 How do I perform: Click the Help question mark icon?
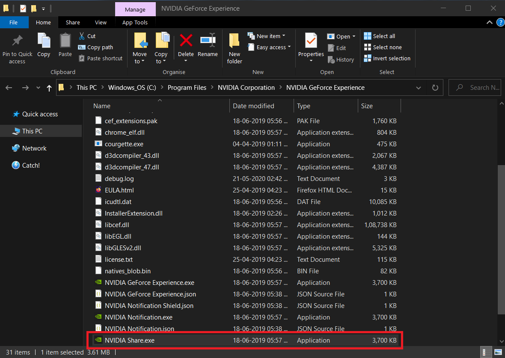pyautogui.click(x=500, y=22)
